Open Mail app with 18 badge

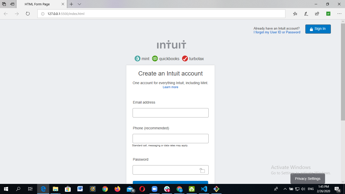click(x=130, y=189)
